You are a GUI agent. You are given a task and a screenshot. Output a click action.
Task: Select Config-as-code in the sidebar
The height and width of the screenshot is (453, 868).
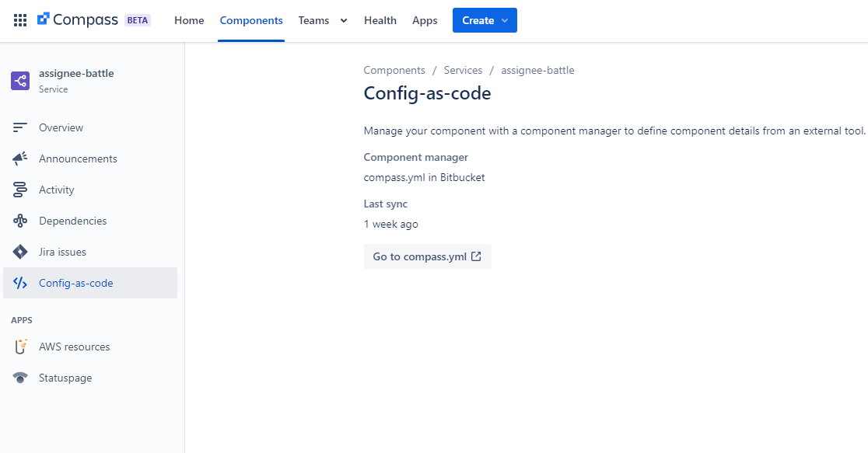[90, 283]
